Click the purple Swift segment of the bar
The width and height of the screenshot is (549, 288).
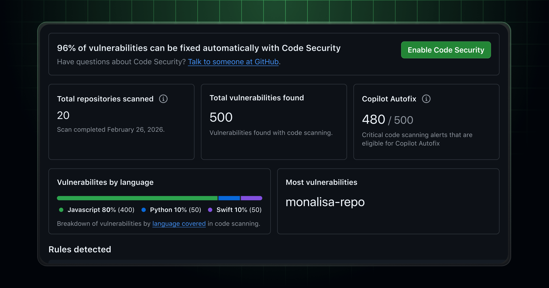251,198
